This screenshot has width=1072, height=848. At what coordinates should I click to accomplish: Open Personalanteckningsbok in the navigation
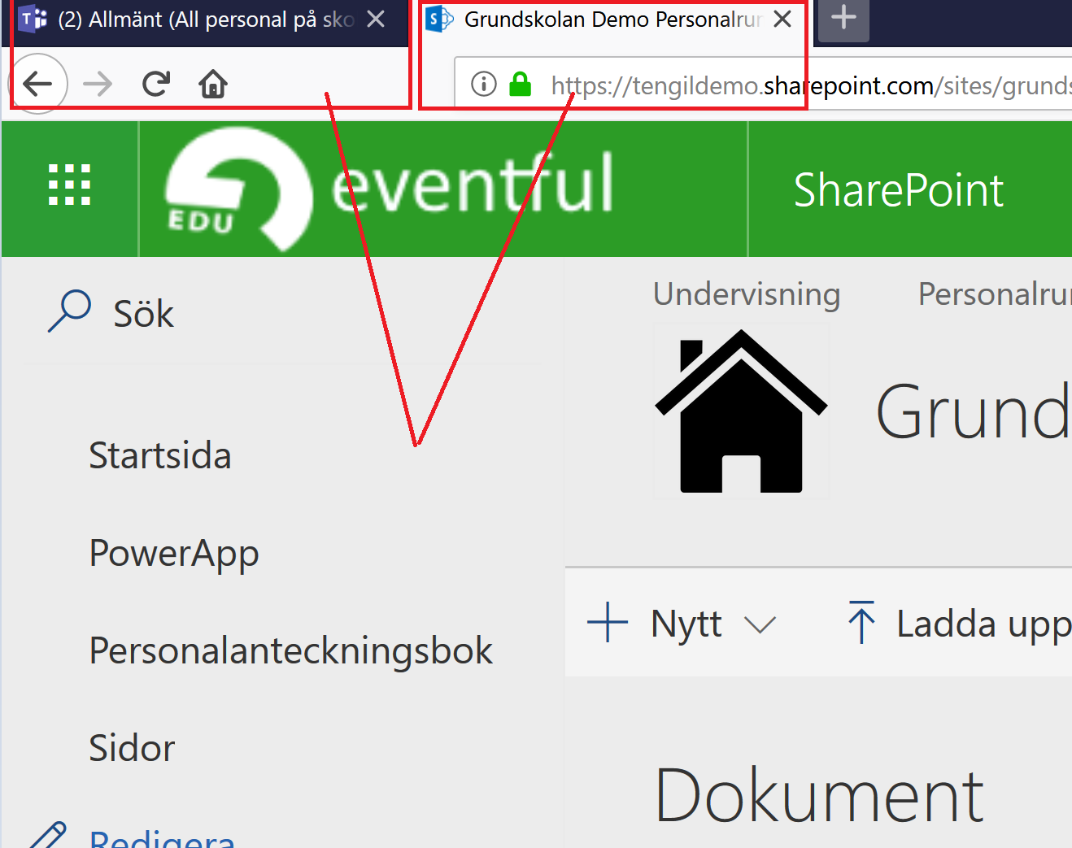pyautogui.click(x=291, y=650)
